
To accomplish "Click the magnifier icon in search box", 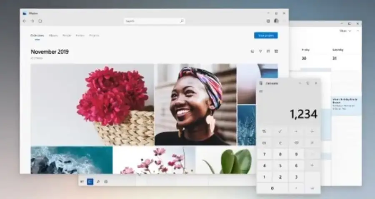I will 182,21.
